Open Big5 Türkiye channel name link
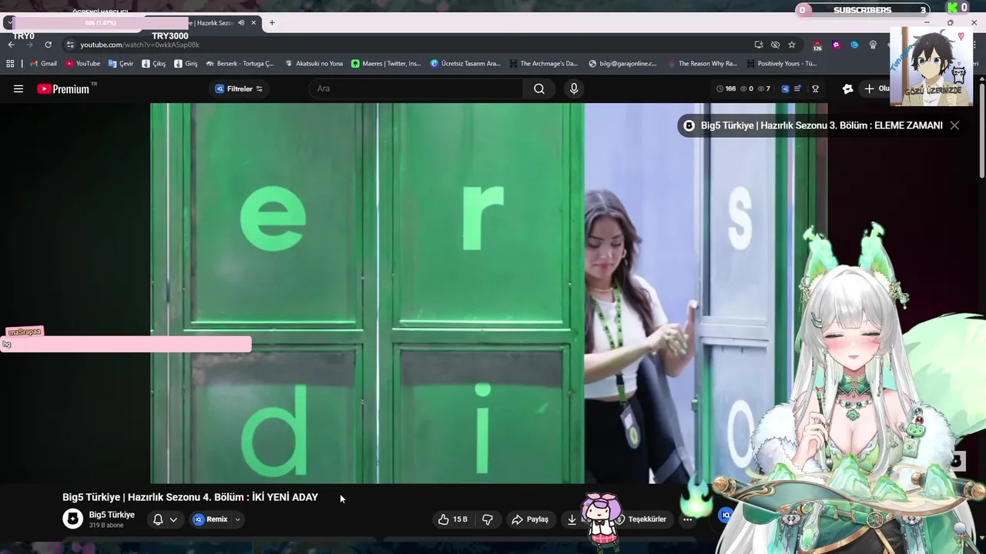This screenshot has width=986, height=554. click(x=112, y=515)
